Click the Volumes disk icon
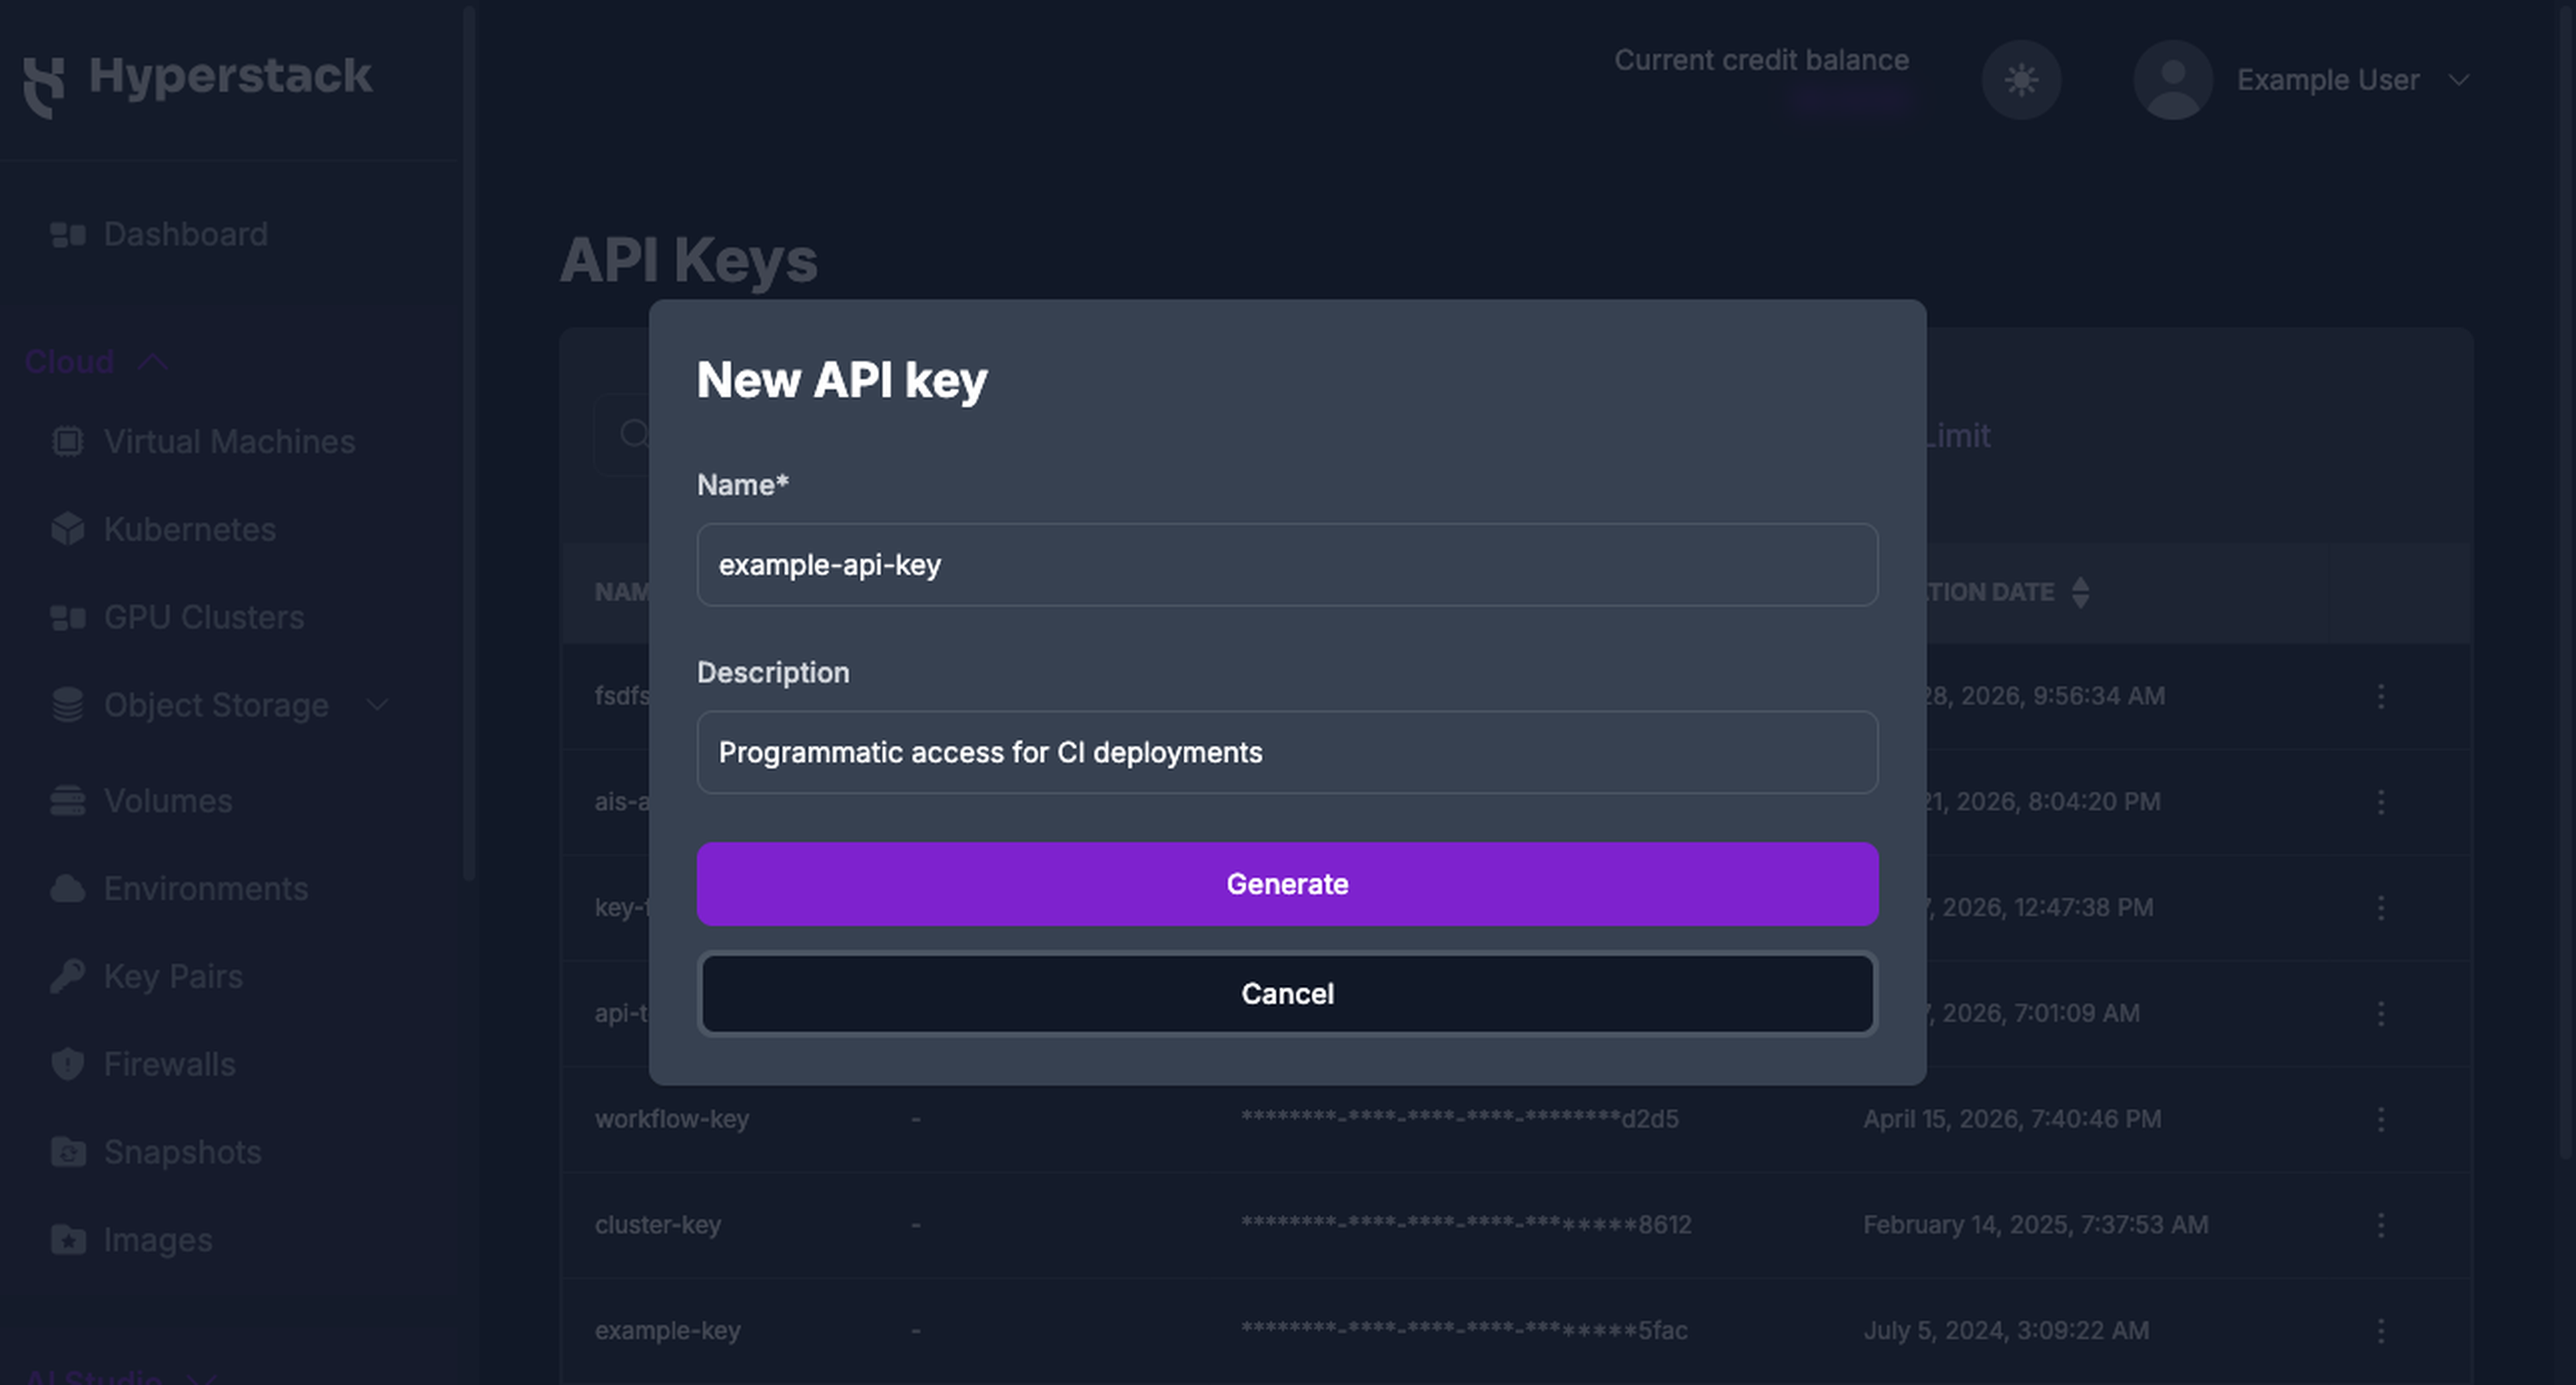 coord(68,801)
